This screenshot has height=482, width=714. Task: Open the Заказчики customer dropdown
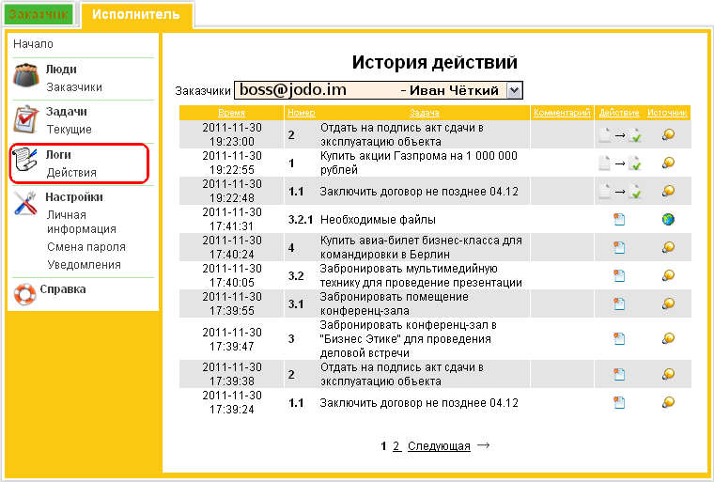[513, 90]
